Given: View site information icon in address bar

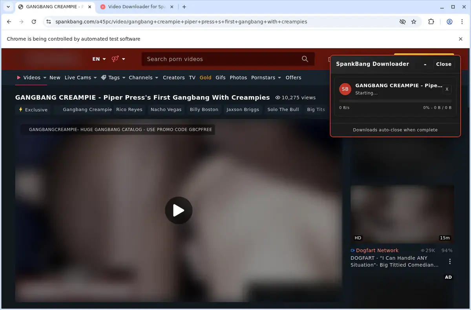Looking at the screenshot, I should point(49,22).
